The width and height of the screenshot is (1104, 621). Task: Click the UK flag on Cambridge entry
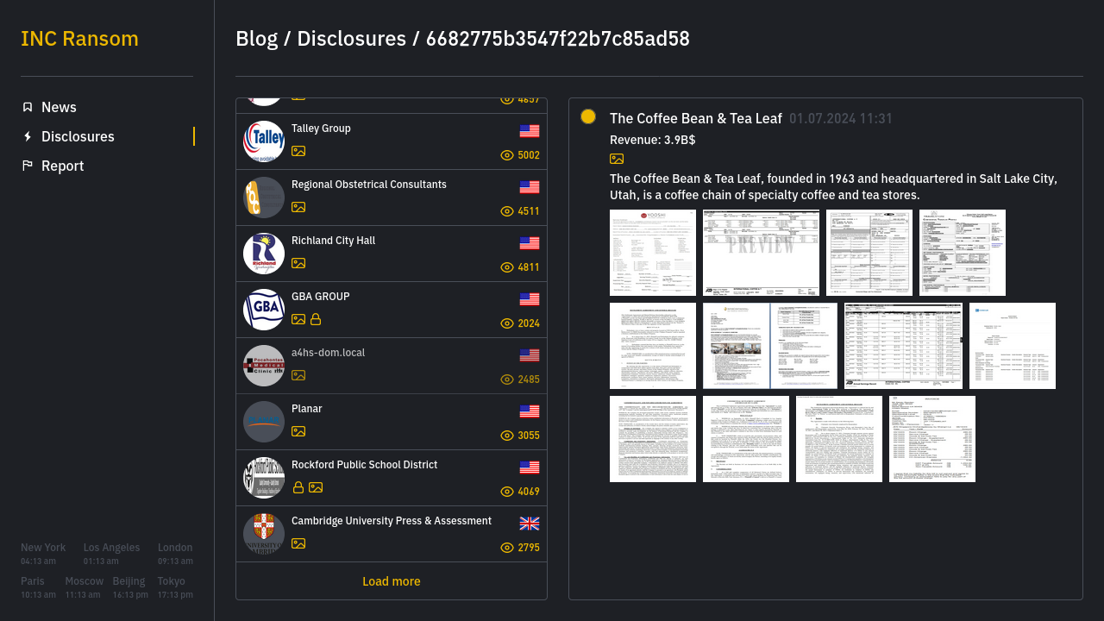click(x=530, y=524)
